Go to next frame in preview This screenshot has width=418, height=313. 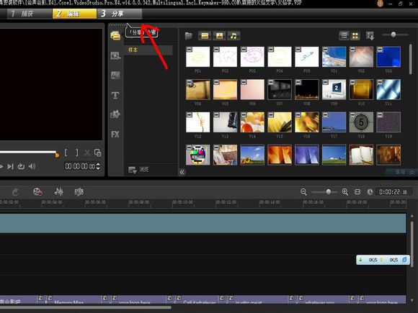(x=10, y=167)
